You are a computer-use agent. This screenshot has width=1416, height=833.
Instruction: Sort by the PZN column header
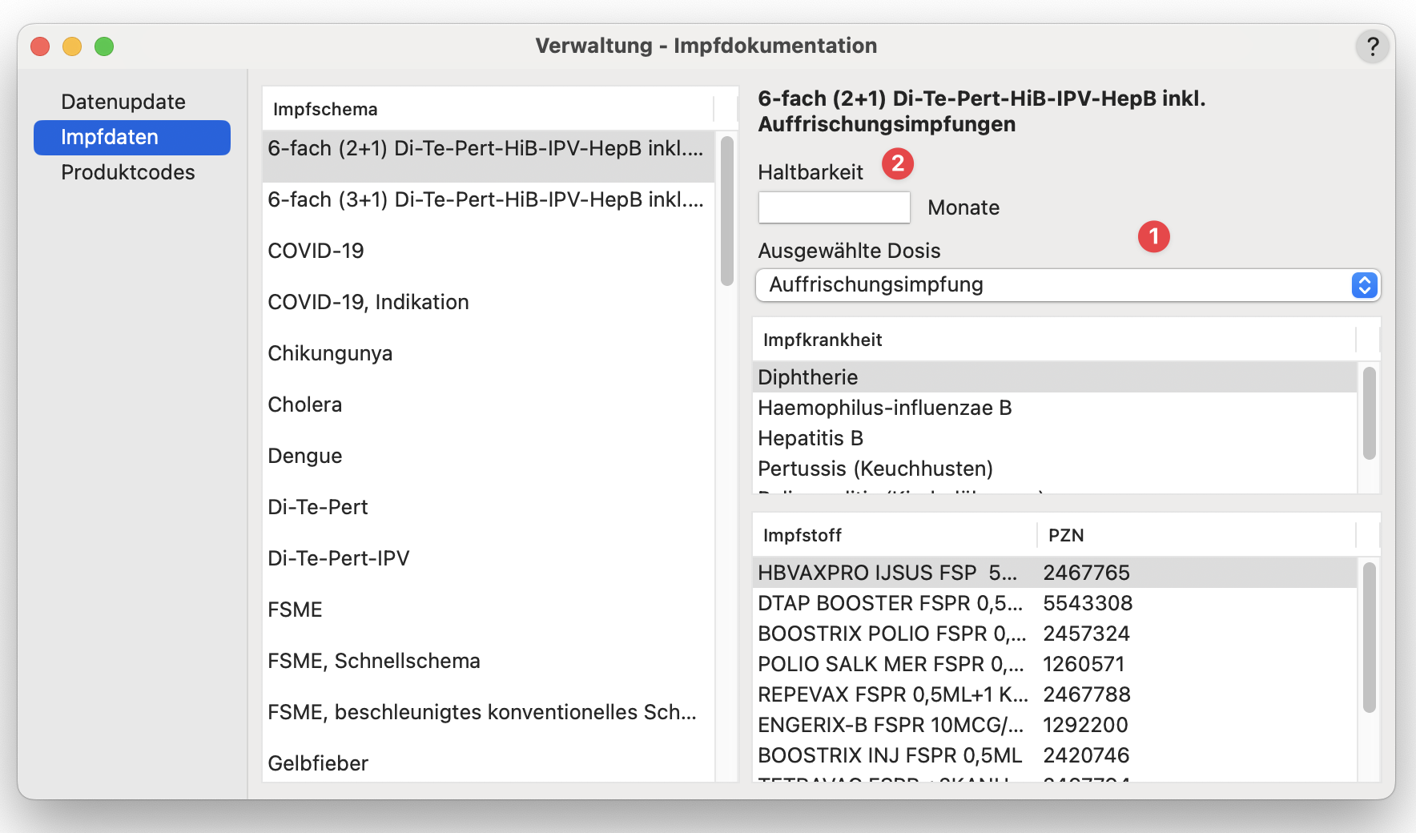click(1066, 535)
